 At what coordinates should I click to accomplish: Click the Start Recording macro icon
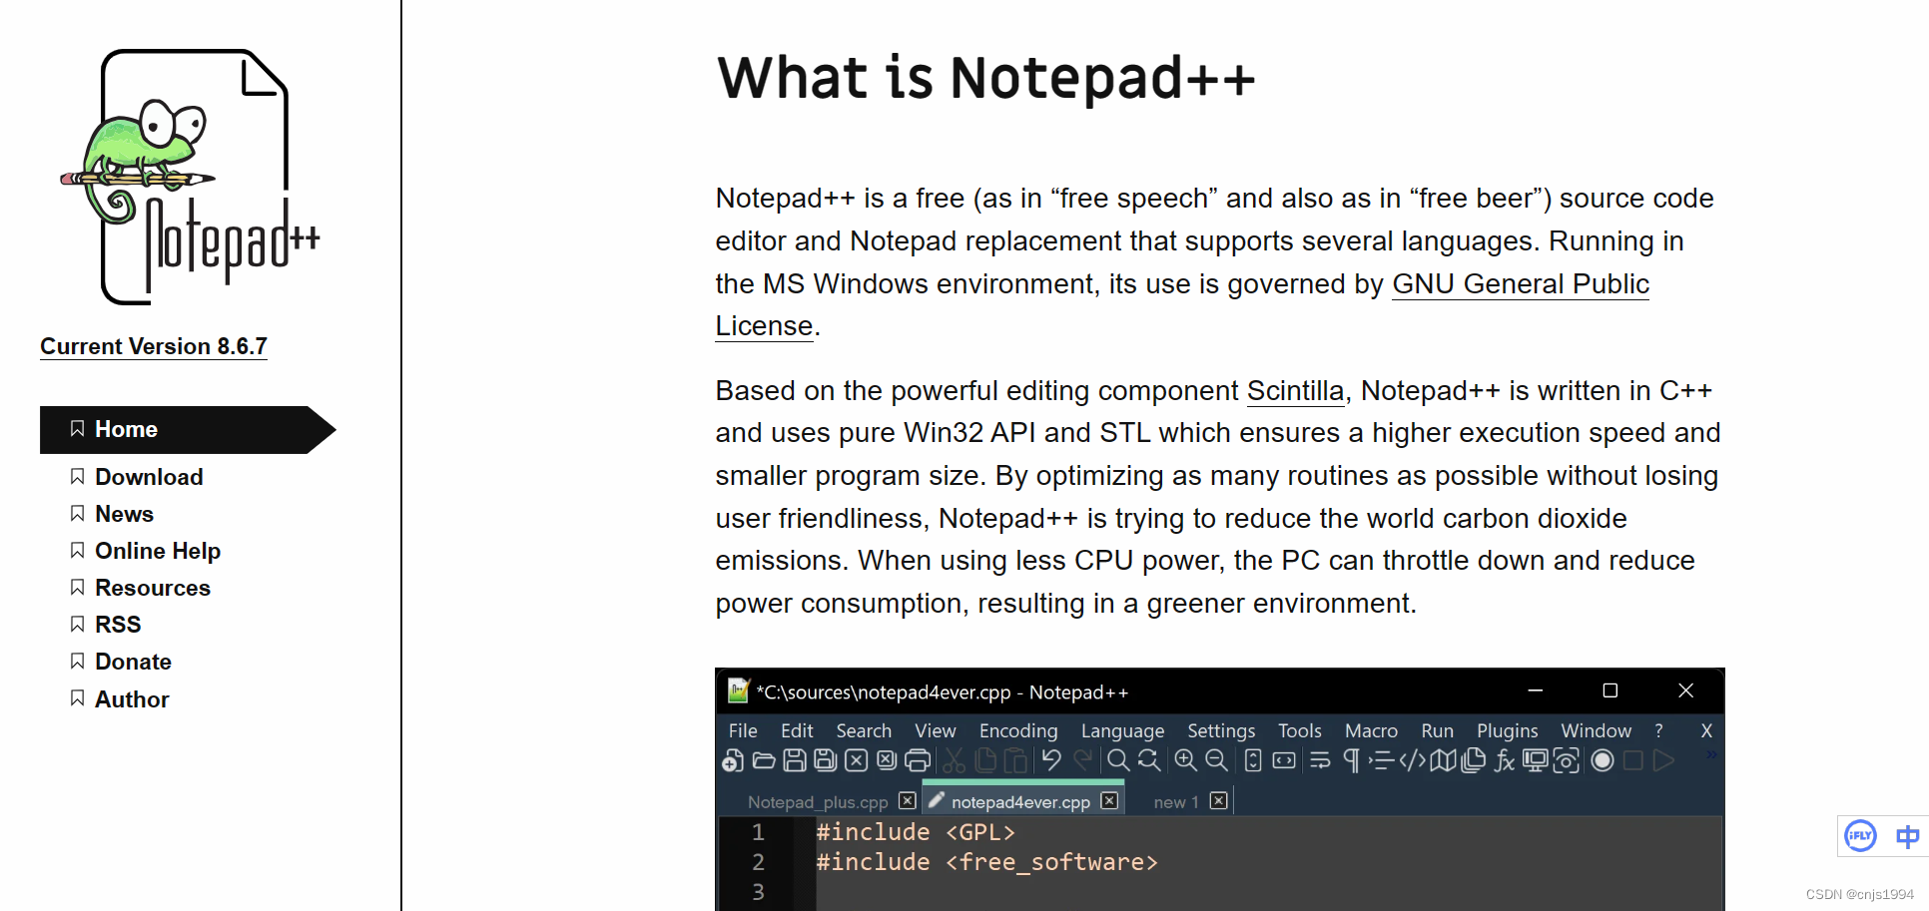[x=1603, y=761]
